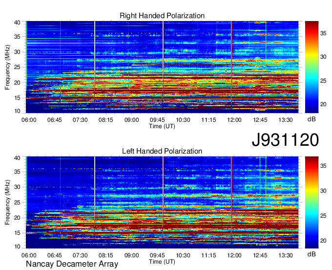Click the 12:00 tick label on the upper plot
Screen dimensions: 332x270
point(234,120)
